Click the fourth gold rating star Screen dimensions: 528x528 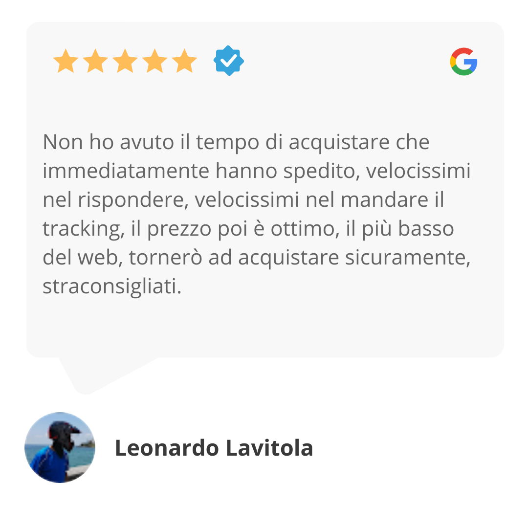click(155, 61)
